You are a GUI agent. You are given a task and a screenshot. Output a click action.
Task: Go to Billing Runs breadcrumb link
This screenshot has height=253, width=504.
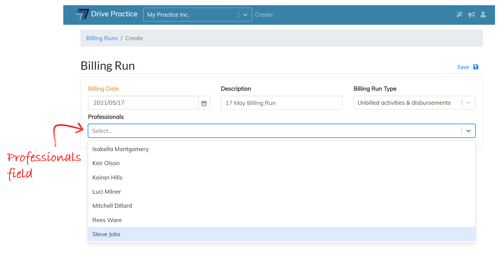pos(102,38)
